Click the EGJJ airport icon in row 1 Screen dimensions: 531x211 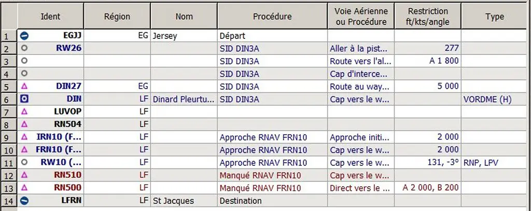click(x=24, y=36)
